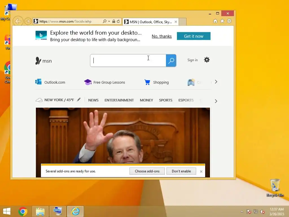The width and height of the screenshot is (289, 217).
Task: View the security lock icon in address bar
Action: pos(114,21)
